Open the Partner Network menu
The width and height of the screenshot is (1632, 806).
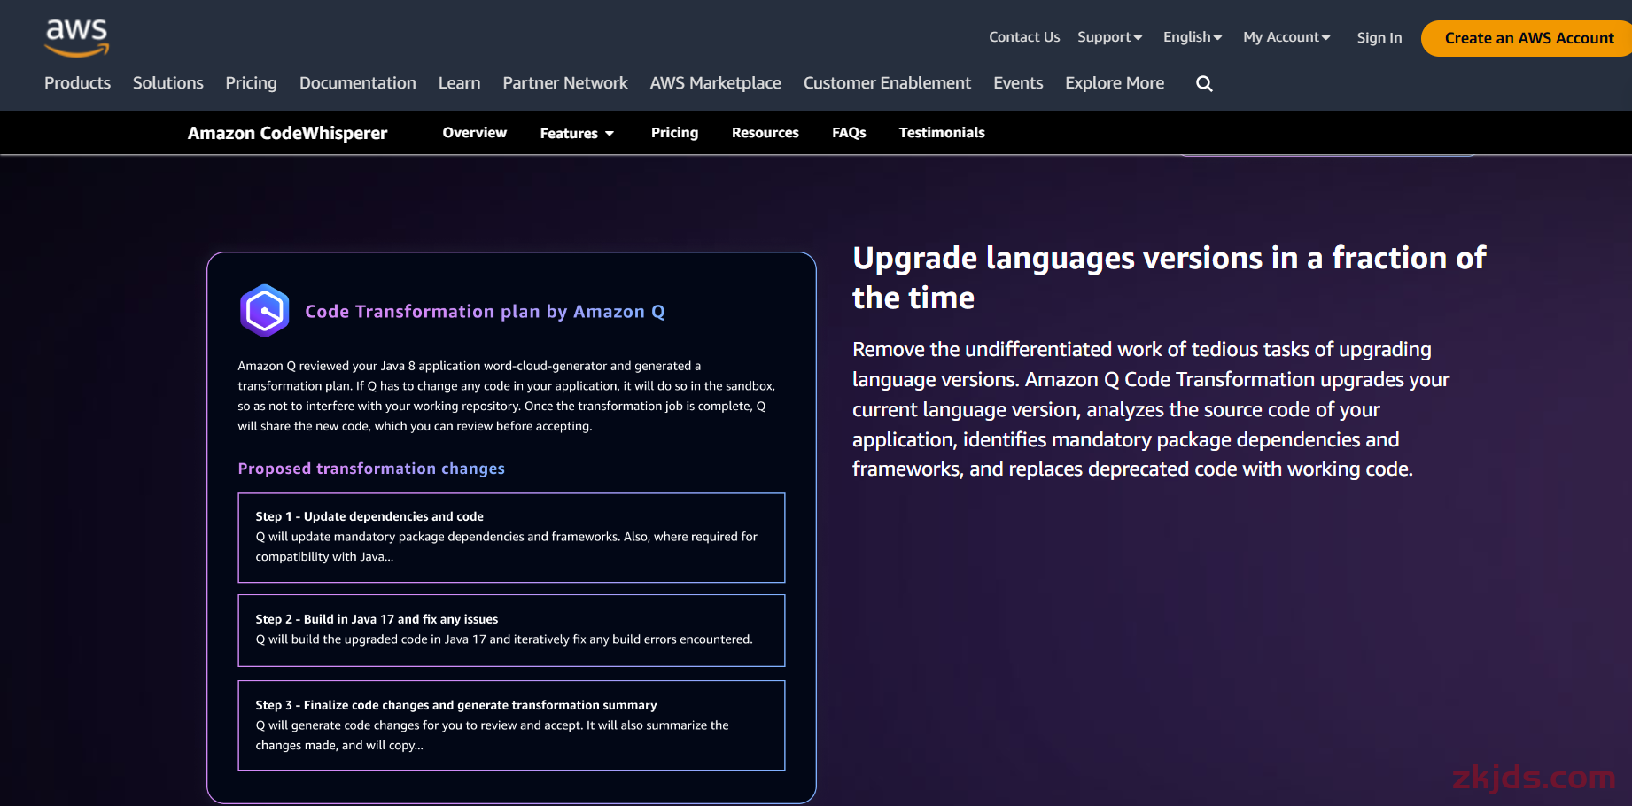click(565, 83)
